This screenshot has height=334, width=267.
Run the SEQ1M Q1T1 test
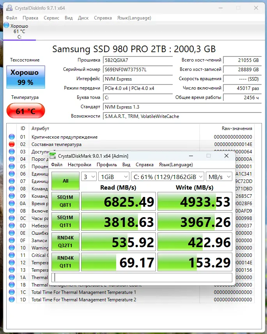point(65,221)
